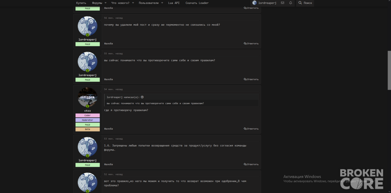Image resolution: width=391 pixels, height=193 pixels.
Task: Click page vertical scrollbar thumb
Action: [x=389, y=70]
